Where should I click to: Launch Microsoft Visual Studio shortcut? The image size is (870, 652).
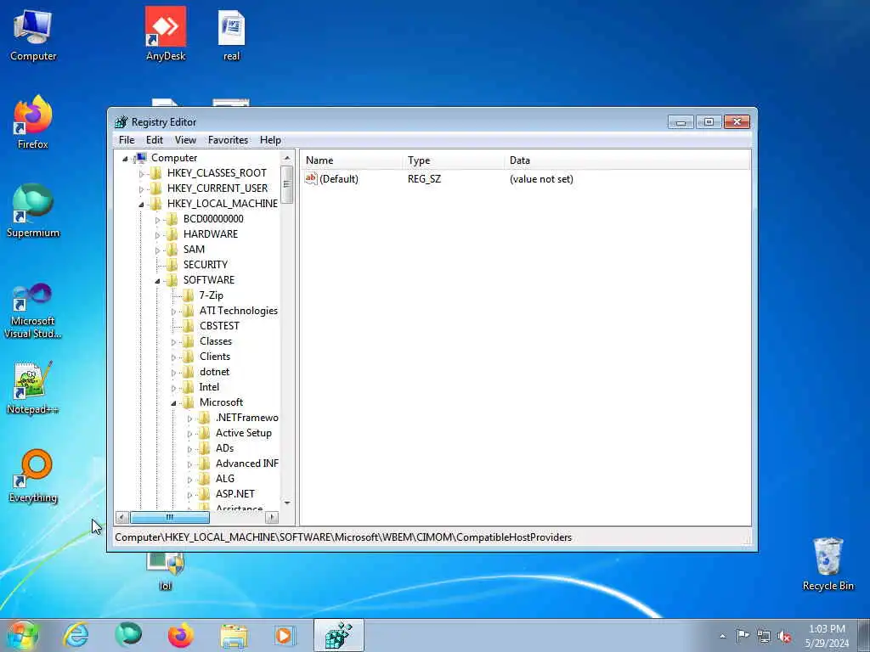(33, 311)
